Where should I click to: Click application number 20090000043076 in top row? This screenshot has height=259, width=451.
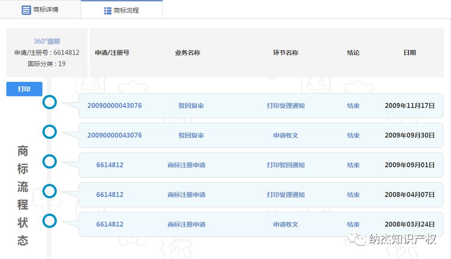(115, 106)
